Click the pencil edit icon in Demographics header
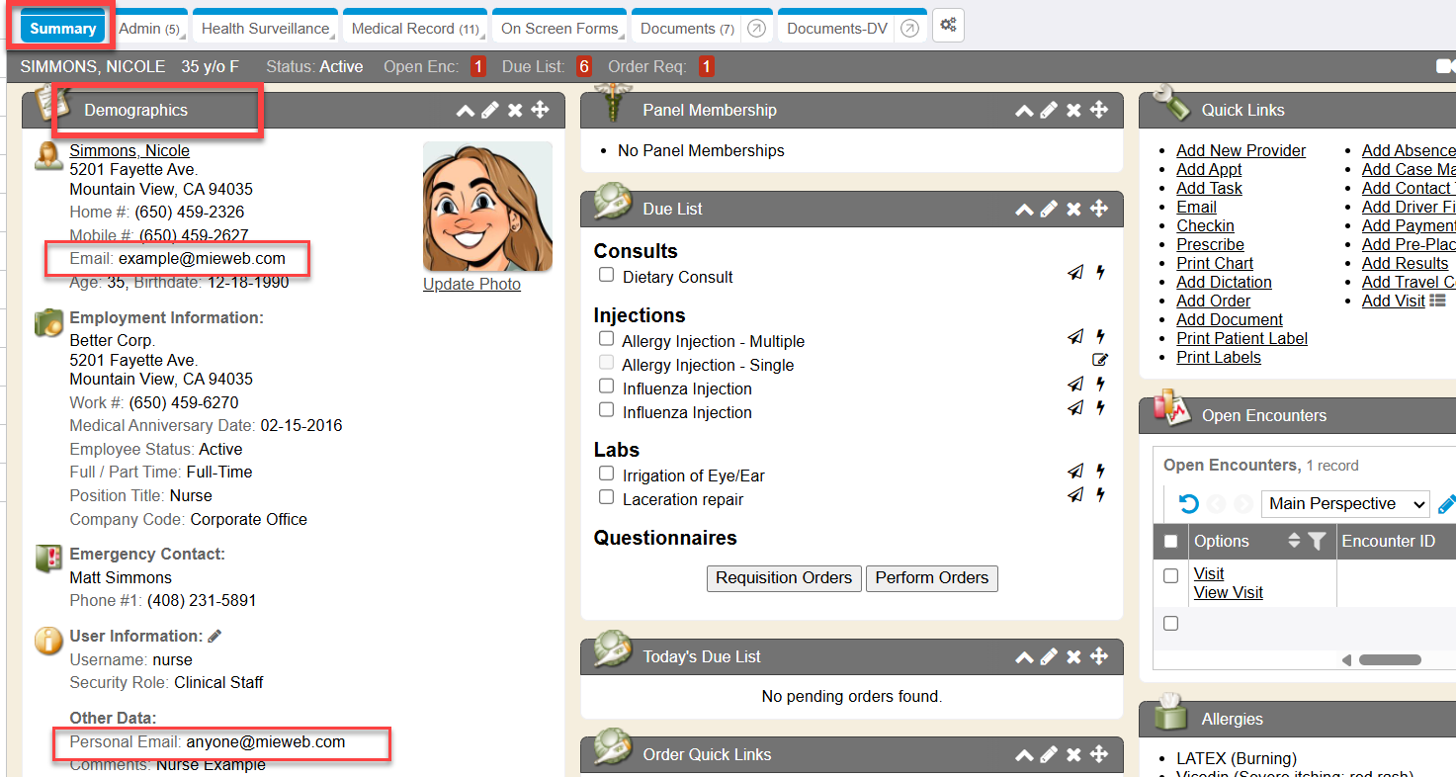This screenshot has width=1456, height=777. coord(490,110)
